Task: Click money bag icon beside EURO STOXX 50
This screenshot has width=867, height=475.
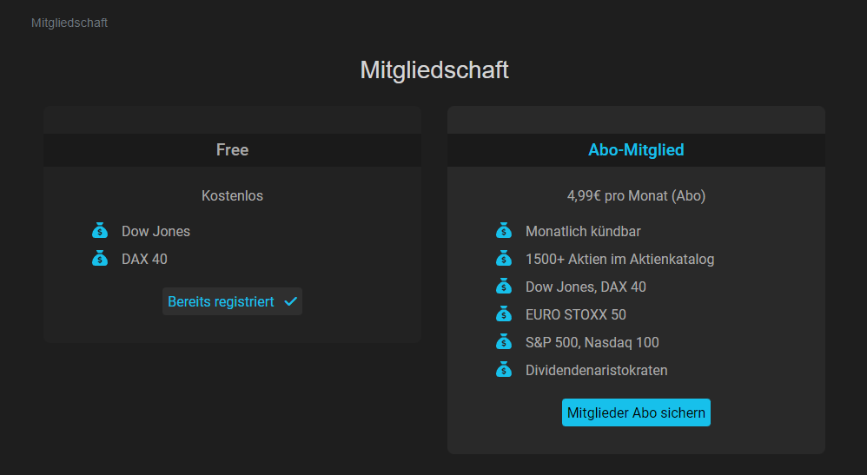Action: (x=504, y=314)
